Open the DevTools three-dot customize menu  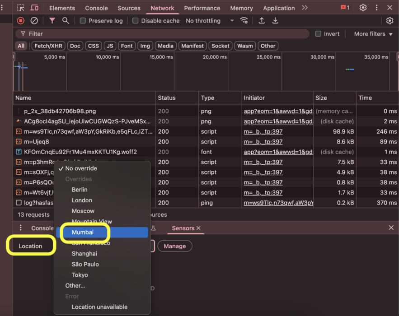[376, 8]
